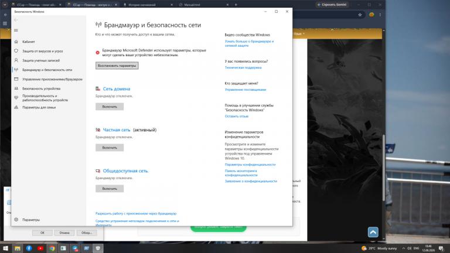Open File Explorer from taskbar
450x253 pixels.
click(18, 248)
